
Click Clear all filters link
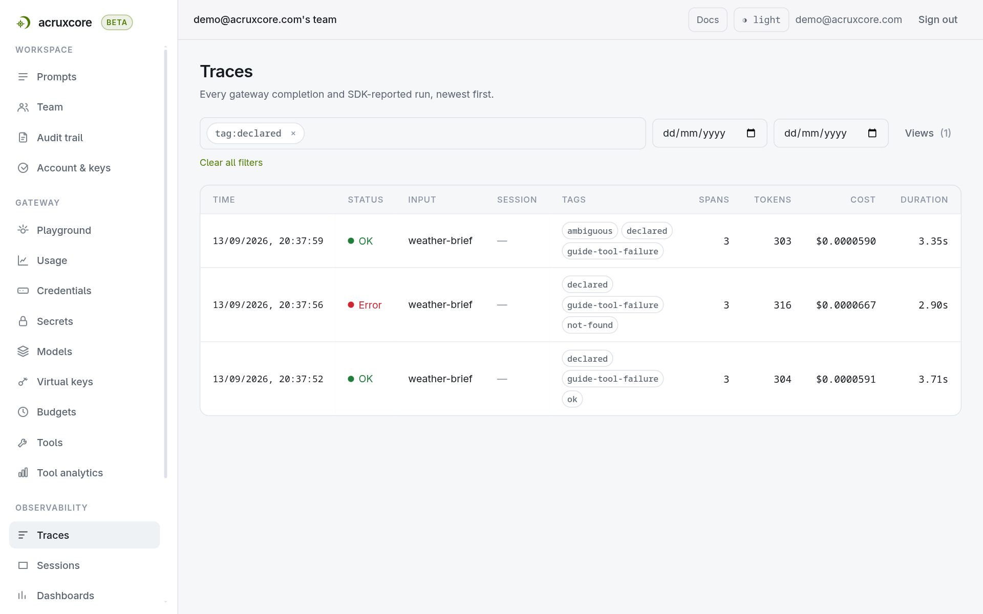[231, 162]
